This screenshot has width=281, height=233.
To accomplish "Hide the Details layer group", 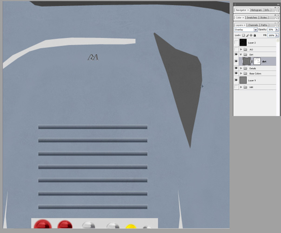I will pos(236,68).
